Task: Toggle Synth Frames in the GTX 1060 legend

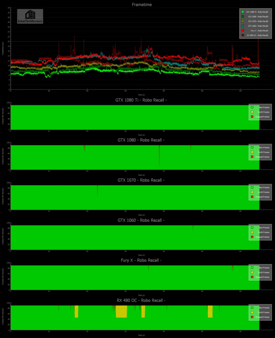Action: click(x=252, y=232)
